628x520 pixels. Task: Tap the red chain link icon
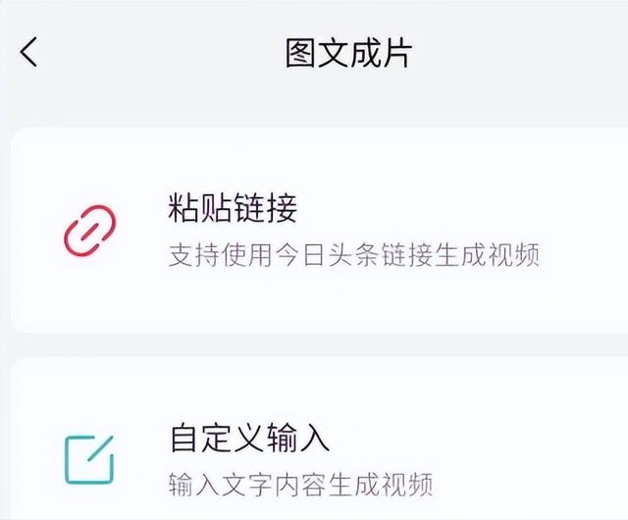[x=89, y=231]
